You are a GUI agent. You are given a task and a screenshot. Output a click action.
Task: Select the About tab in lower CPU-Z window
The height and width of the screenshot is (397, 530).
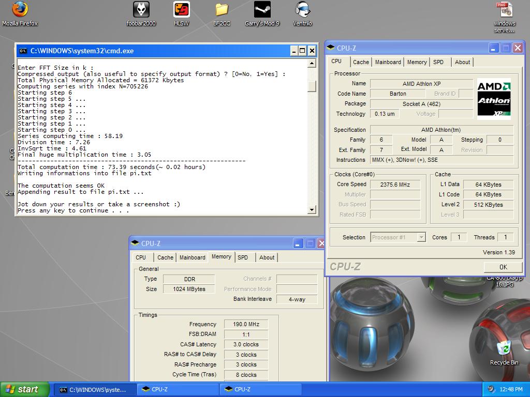267,257
